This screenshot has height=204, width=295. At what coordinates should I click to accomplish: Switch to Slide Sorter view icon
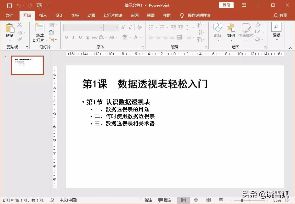click(196, 200)
